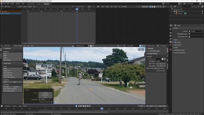The height and width of the screenshot is (115, 204).
Task: Click the outliner search field
Action: (186, 6)
